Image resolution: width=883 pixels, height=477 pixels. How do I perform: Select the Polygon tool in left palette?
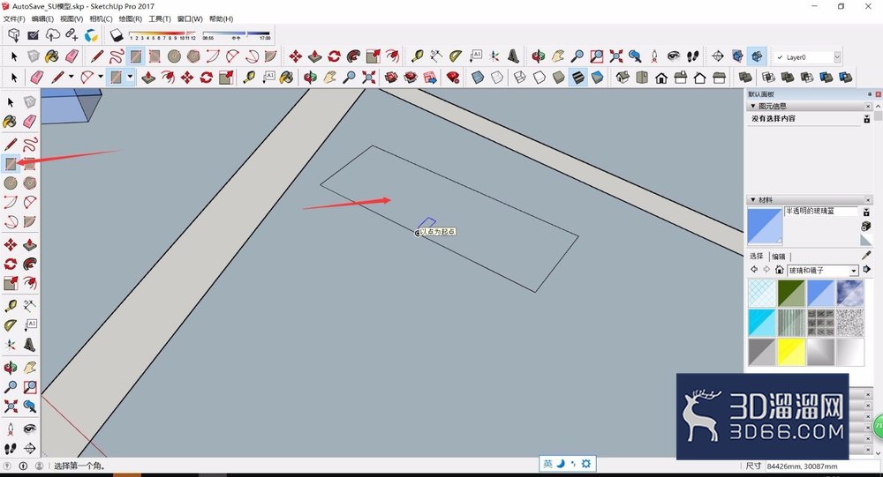[x=30, y=183]
